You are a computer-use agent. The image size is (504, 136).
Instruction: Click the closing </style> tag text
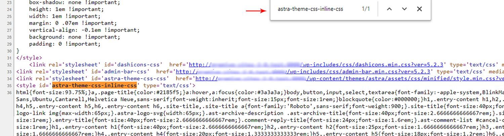point(29,58)
